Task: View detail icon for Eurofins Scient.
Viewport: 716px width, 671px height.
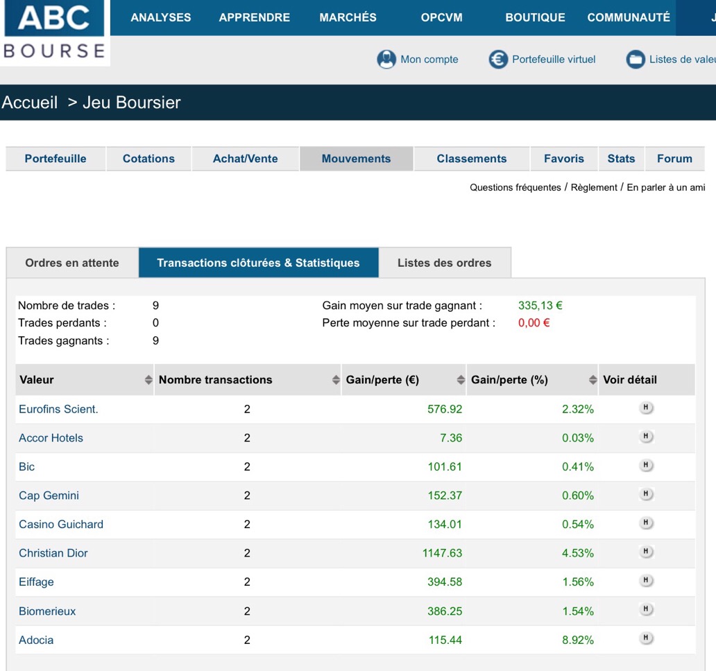Action: click(646, 408)
